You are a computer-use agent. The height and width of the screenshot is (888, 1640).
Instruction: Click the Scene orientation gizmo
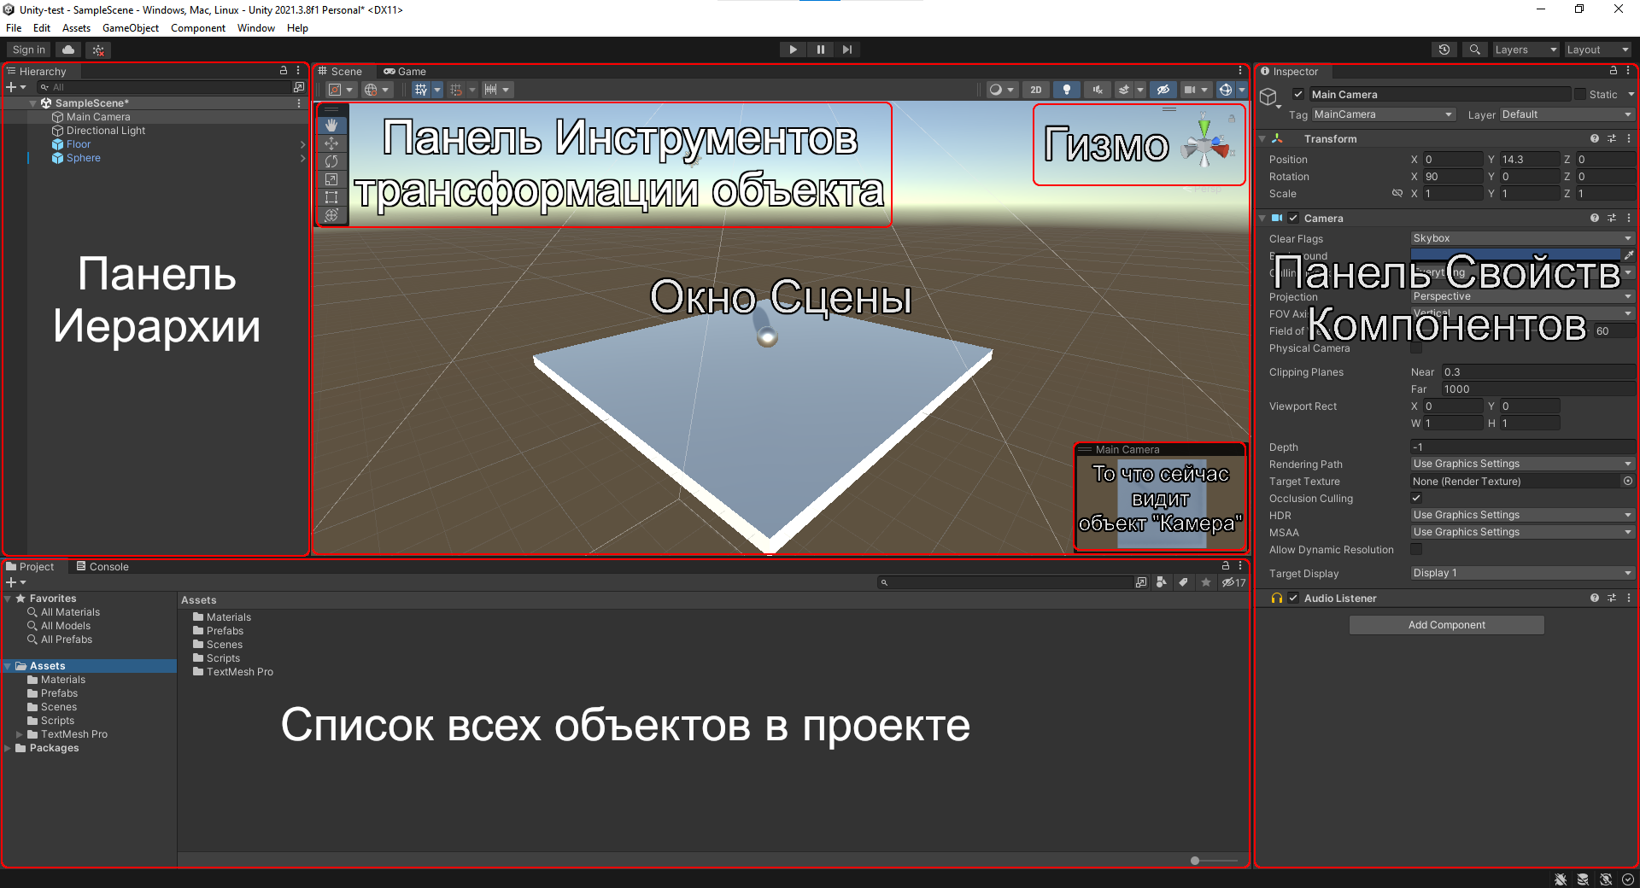pyautogui.click(x=1204, y=146)
